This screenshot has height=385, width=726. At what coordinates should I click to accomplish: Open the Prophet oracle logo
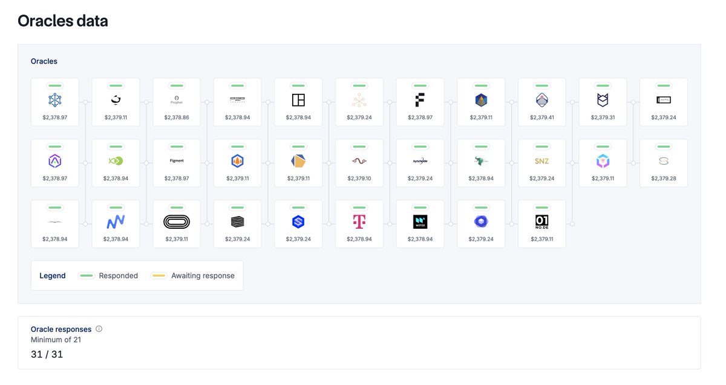coord(177,99)
